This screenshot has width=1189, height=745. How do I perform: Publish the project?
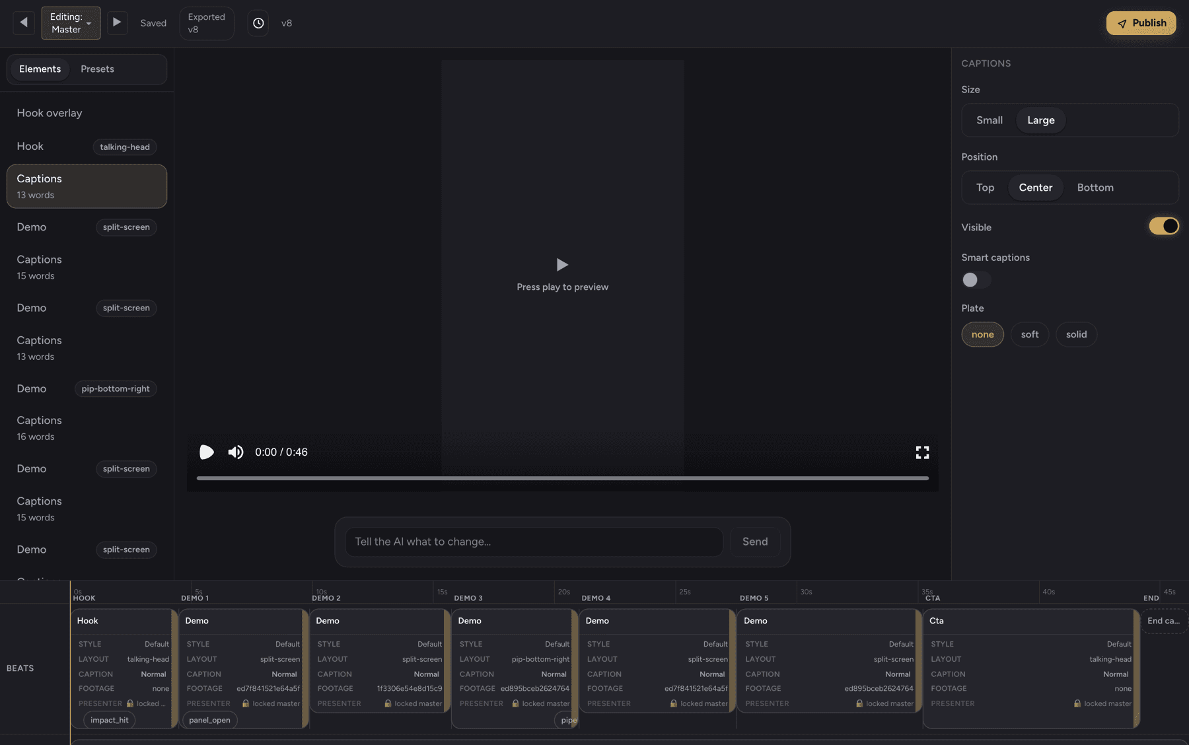click(x=1141, y=23)
